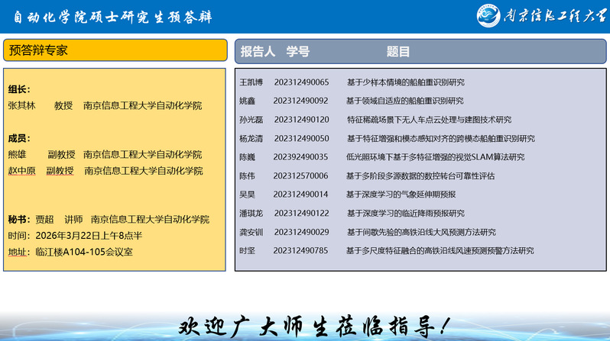Click committee member name 赵中原
Viewport: 610px width, 341px height.
click(x=22, y=171)
